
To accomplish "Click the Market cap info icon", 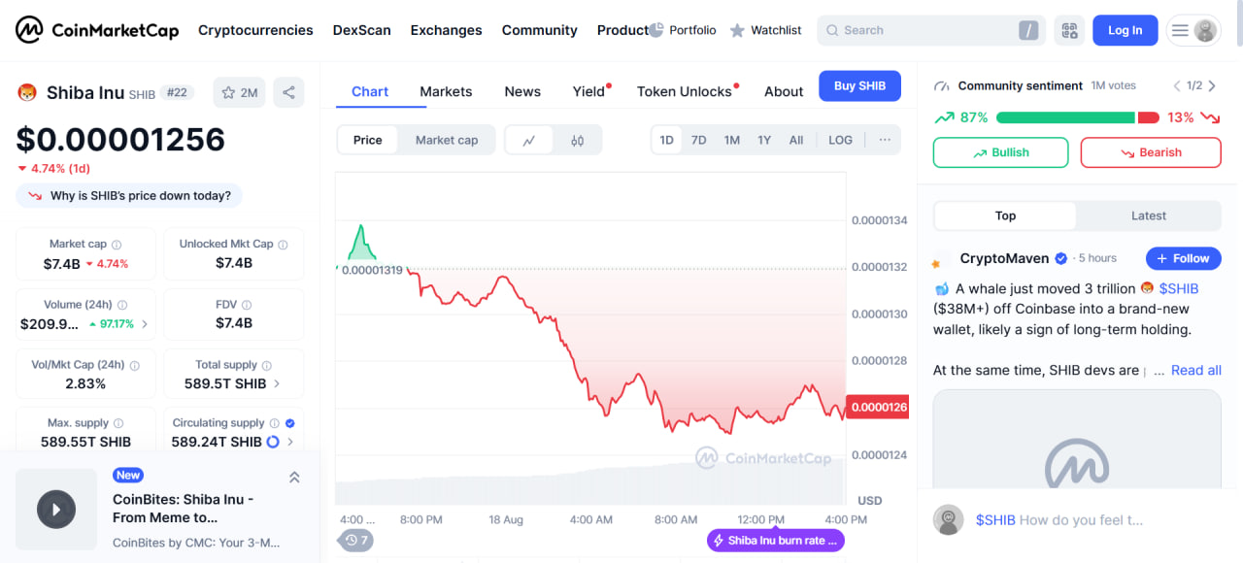I will (117, 245).
